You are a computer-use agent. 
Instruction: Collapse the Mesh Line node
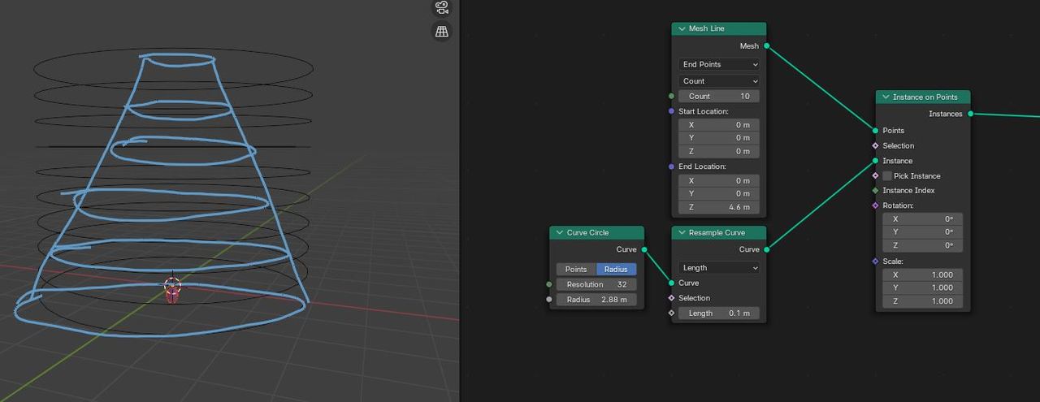tap(681, 28)
